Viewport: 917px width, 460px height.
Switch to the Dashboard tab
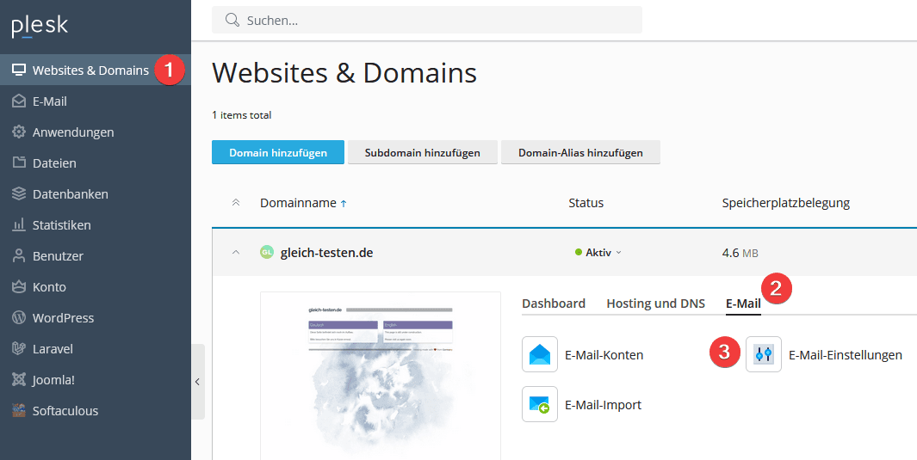click(x=554, y=304)
